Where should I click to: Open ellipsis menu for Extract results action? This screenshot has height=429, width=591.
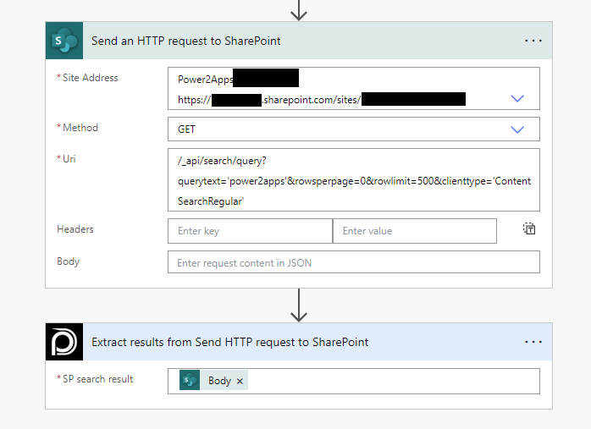[533, 342]
